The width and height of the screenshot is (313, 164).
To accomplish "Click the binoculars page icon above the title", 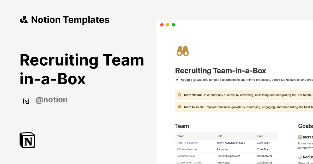I will click(182, 51).
